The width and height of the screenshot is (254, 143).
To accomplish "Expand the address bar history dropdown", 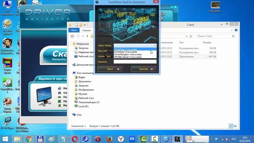I will click(x=187, y=36).
